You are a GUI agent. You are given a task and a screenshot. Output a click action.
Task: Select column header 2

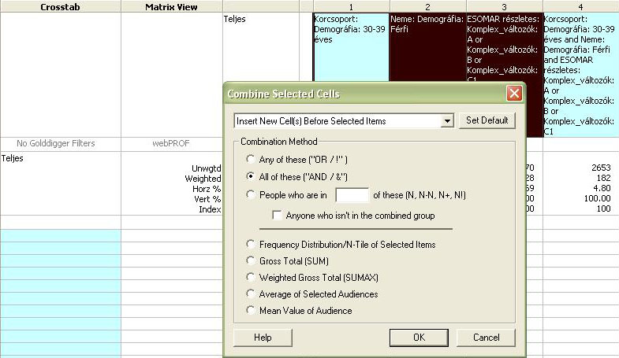point(427,7)
